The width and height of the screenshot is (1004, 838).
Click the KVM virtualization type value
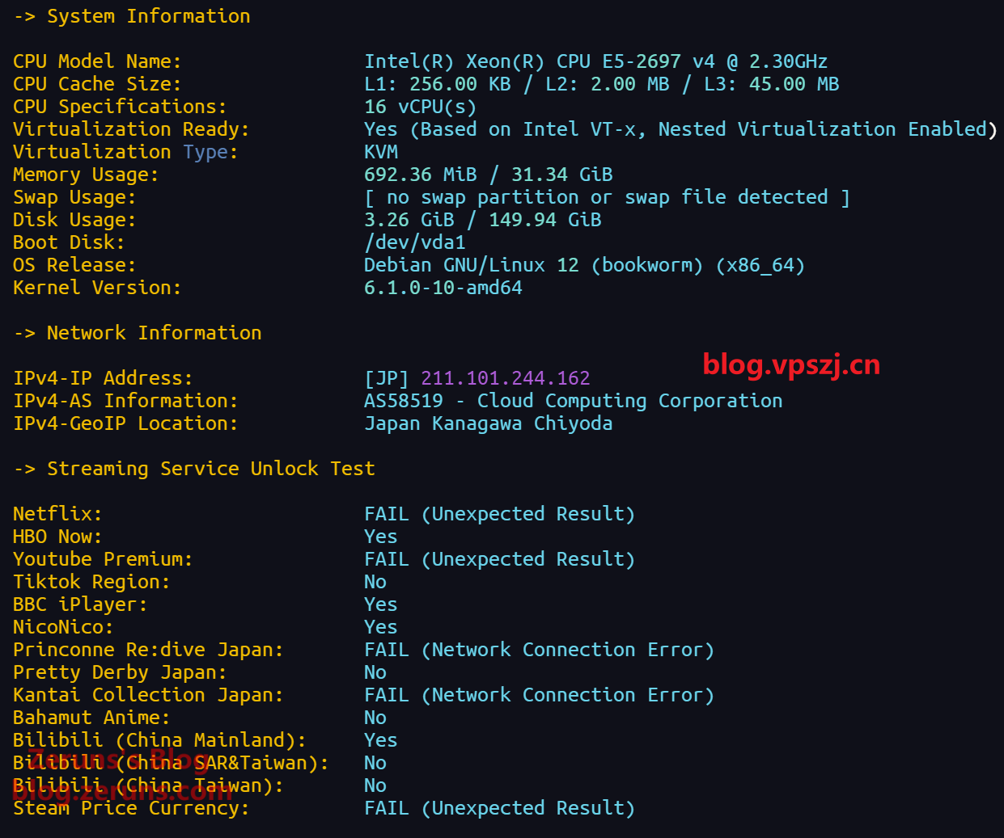[x=381, y=152]
